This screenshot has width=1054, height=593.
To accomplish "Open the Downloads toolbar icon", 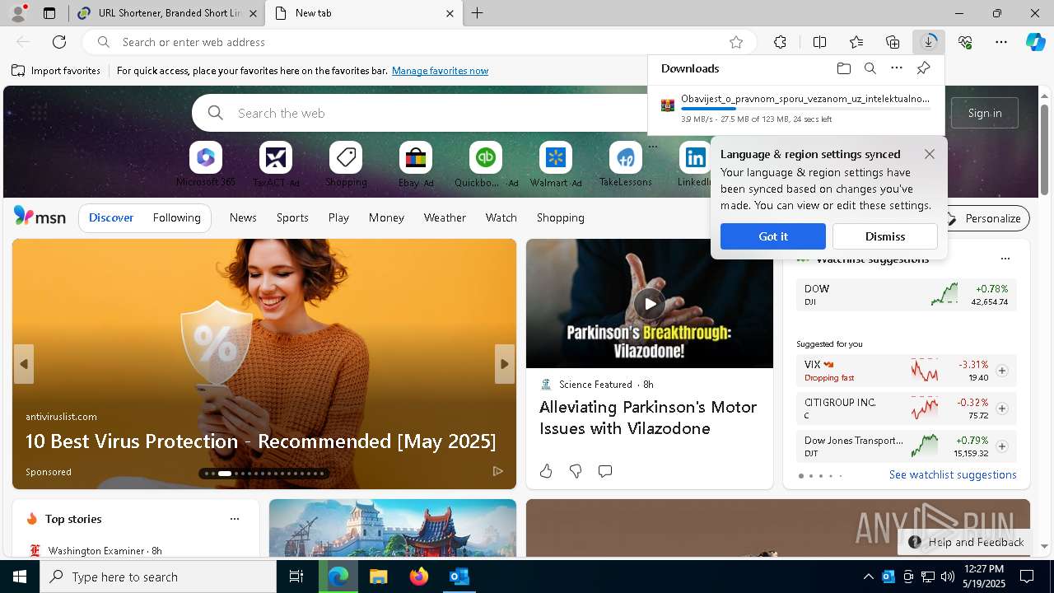I will click(929, 42).
